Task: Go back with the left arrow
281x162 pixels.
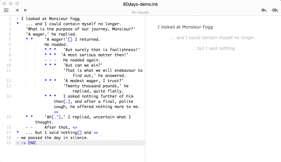Action: (x=17, y=10)
